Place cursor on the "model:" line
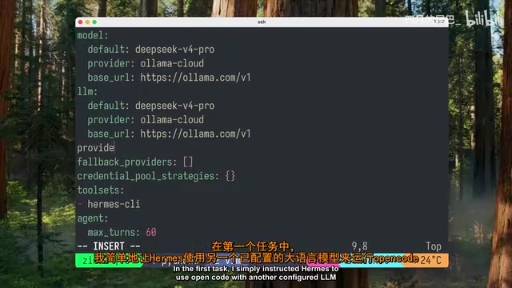 (93, 35)
